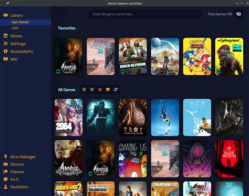Click the Accessibility icon
The image size is (249, 196).
click(6, 51)
